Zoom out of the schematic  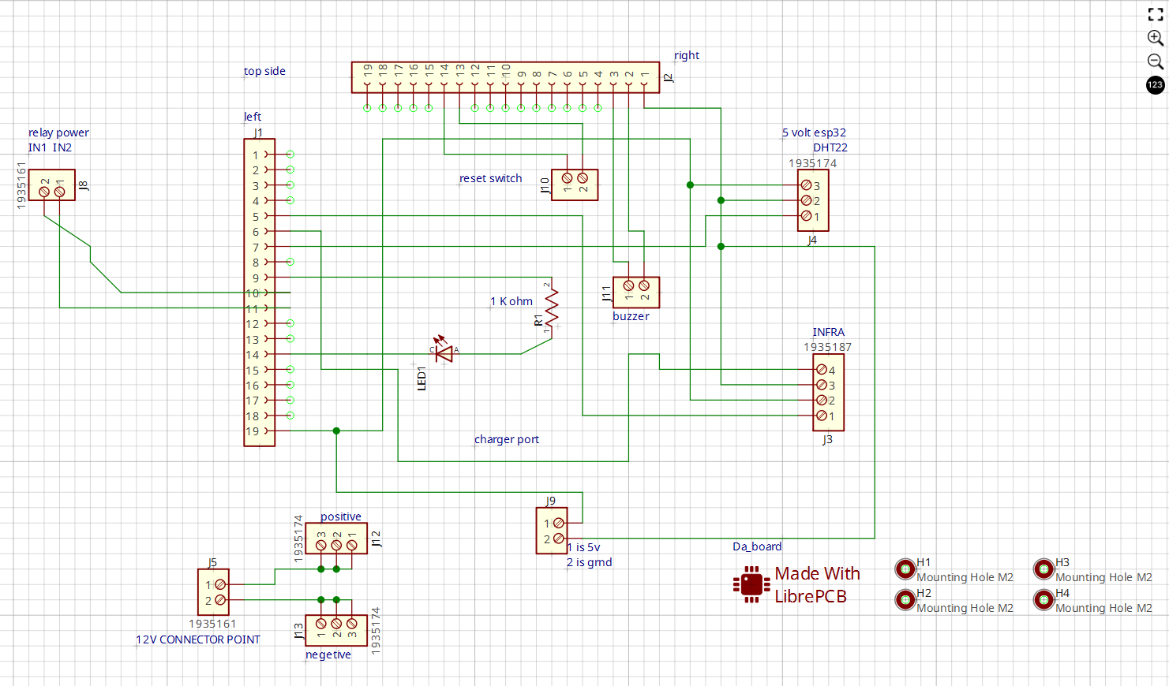1155,62
